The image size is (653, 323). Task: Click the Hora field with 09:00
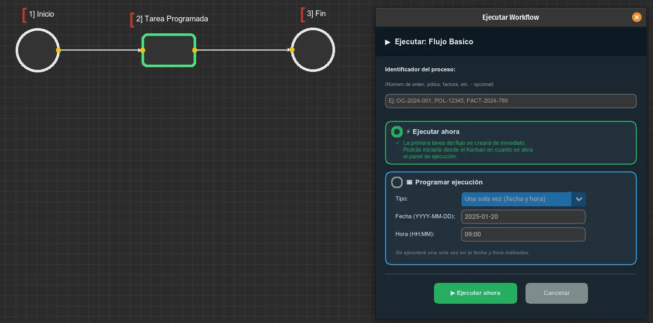(x=523, y=234)
